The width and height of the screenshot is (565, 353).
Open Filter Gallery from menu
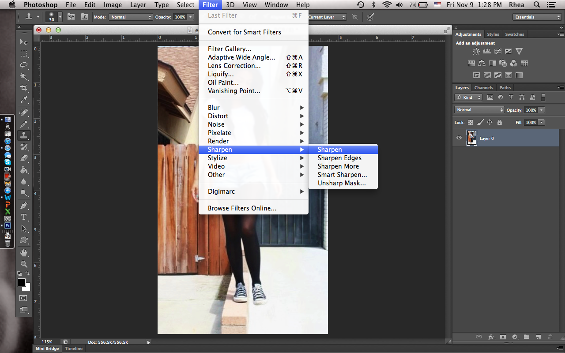253,49
